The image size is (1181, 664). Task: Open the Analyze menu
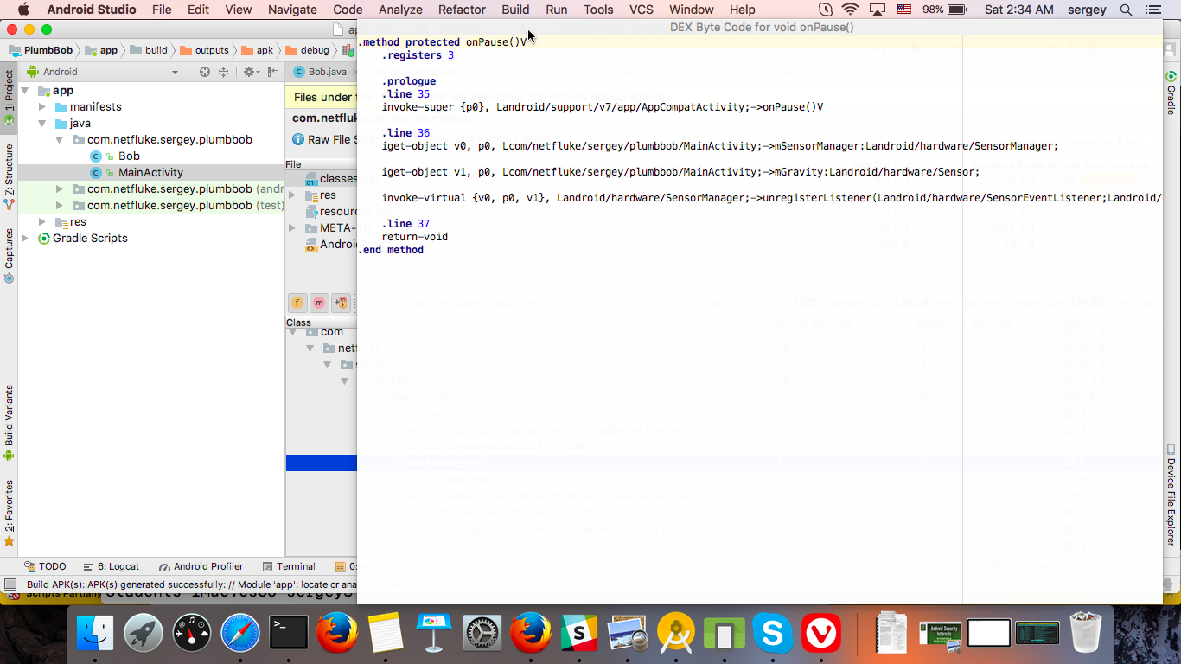pyautogui.click(x=400, y=10)
